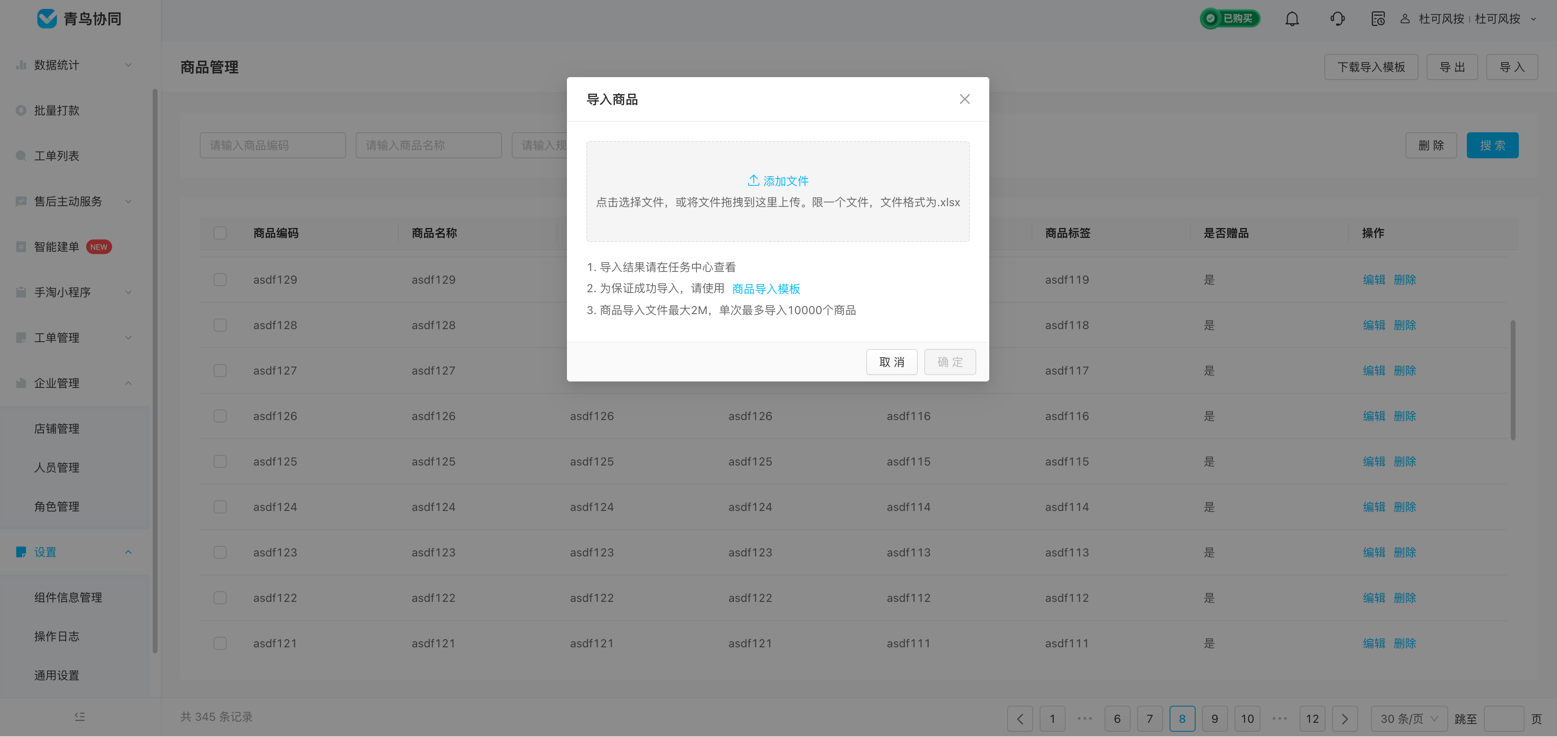Expand the 数据统计 menu chevron

128,65
